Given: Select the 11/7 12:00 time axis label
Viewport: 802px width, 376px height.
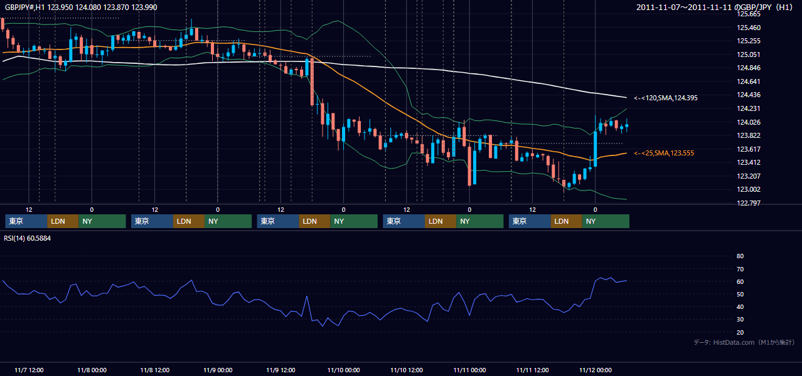Looking at the screenshot, I should tap(29, 370).
